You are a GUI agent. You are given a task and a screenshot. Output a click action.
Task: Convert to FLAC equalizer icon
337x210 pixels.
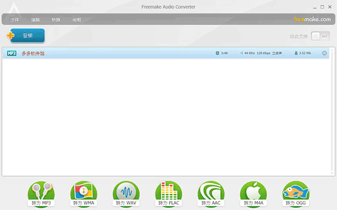click(168, 194)
